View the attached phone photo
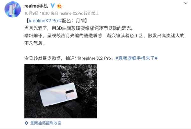 pos(61,91)
